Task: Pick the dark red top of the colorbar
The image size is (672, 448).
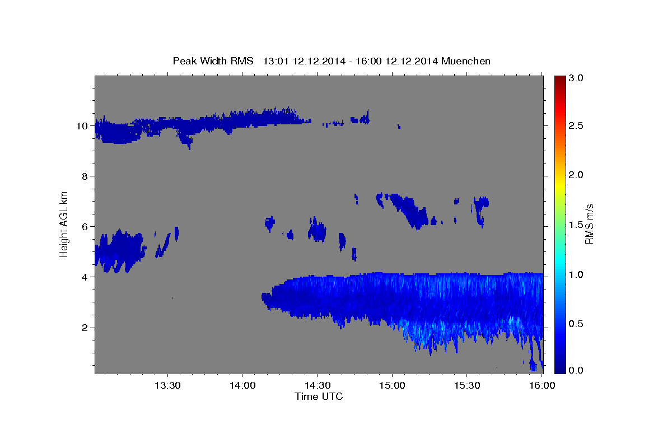Action: coord(560,80)
